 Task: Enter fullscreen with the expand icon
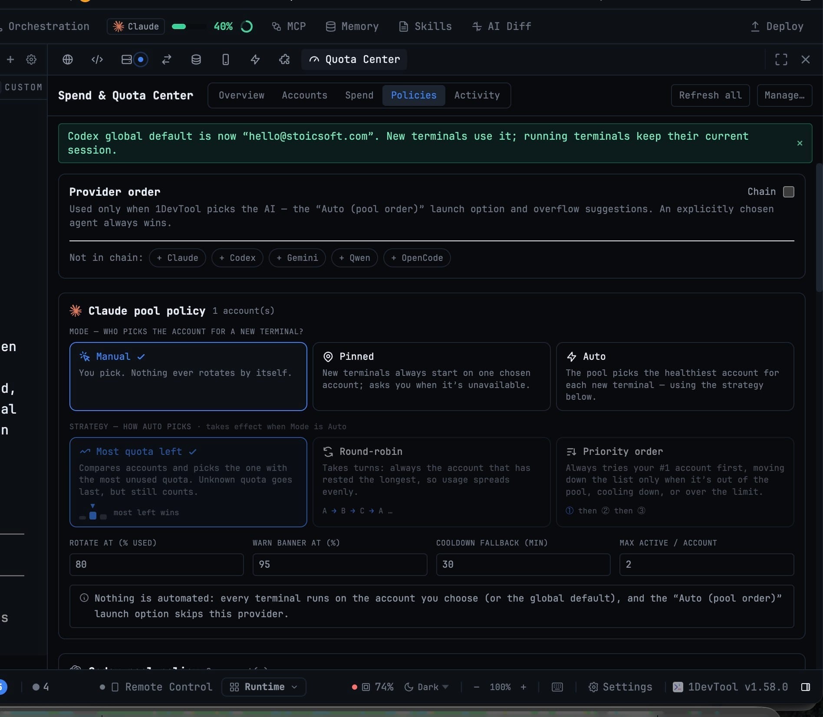(x=781, y=59)
